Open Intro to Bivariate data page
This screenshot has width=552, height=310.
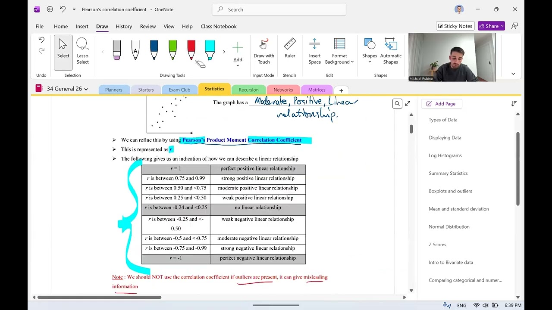point(451,263)
